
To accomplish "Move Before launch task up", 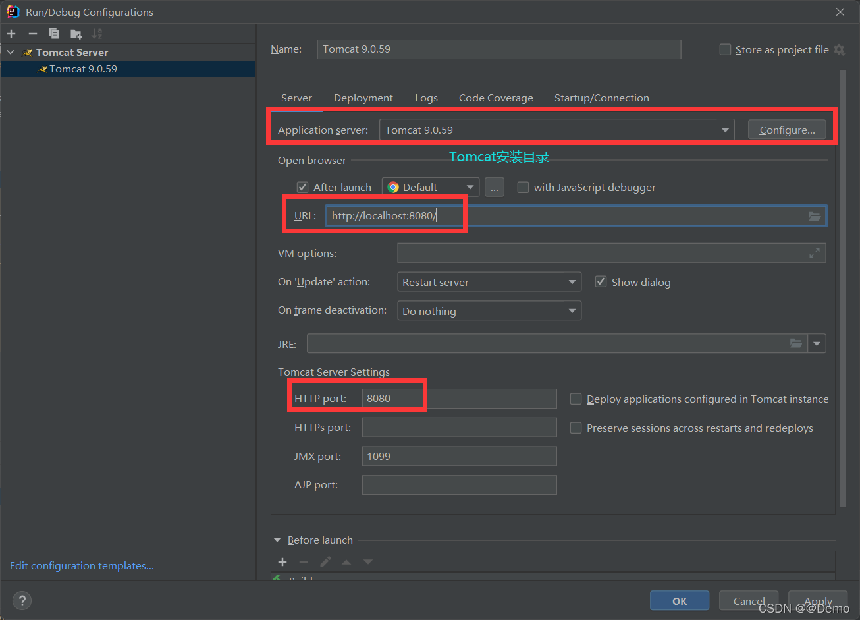I will (346, 562).
